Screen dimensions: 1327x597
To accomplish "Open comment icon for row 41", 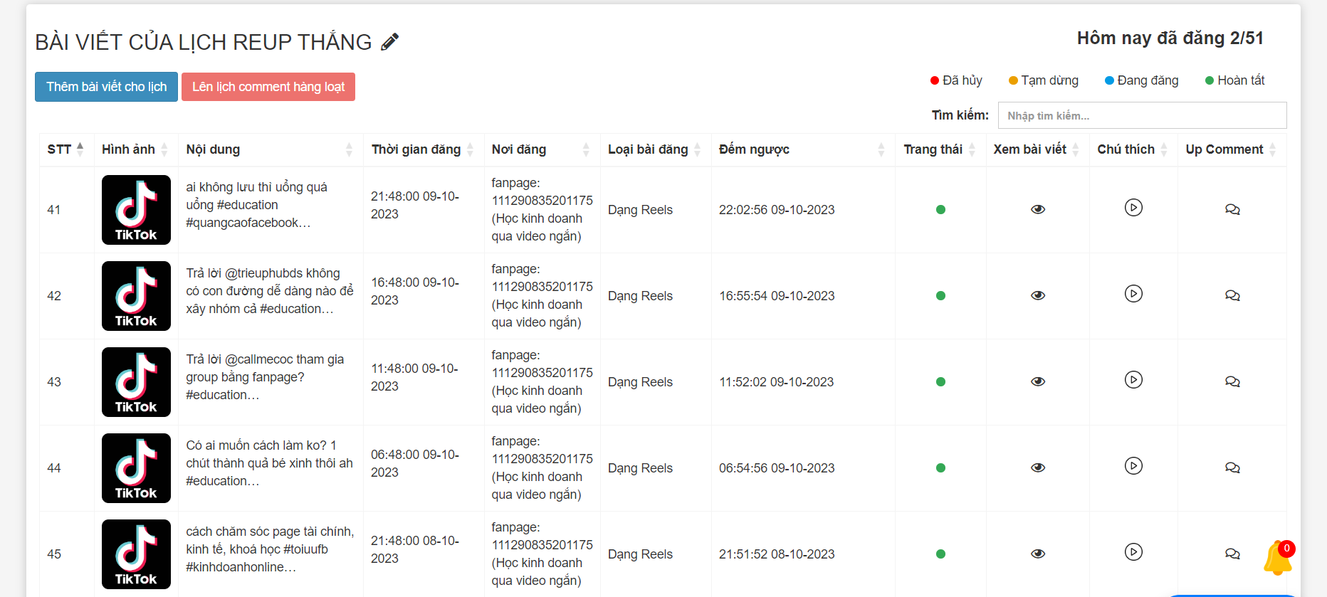I will [1232, 209].
